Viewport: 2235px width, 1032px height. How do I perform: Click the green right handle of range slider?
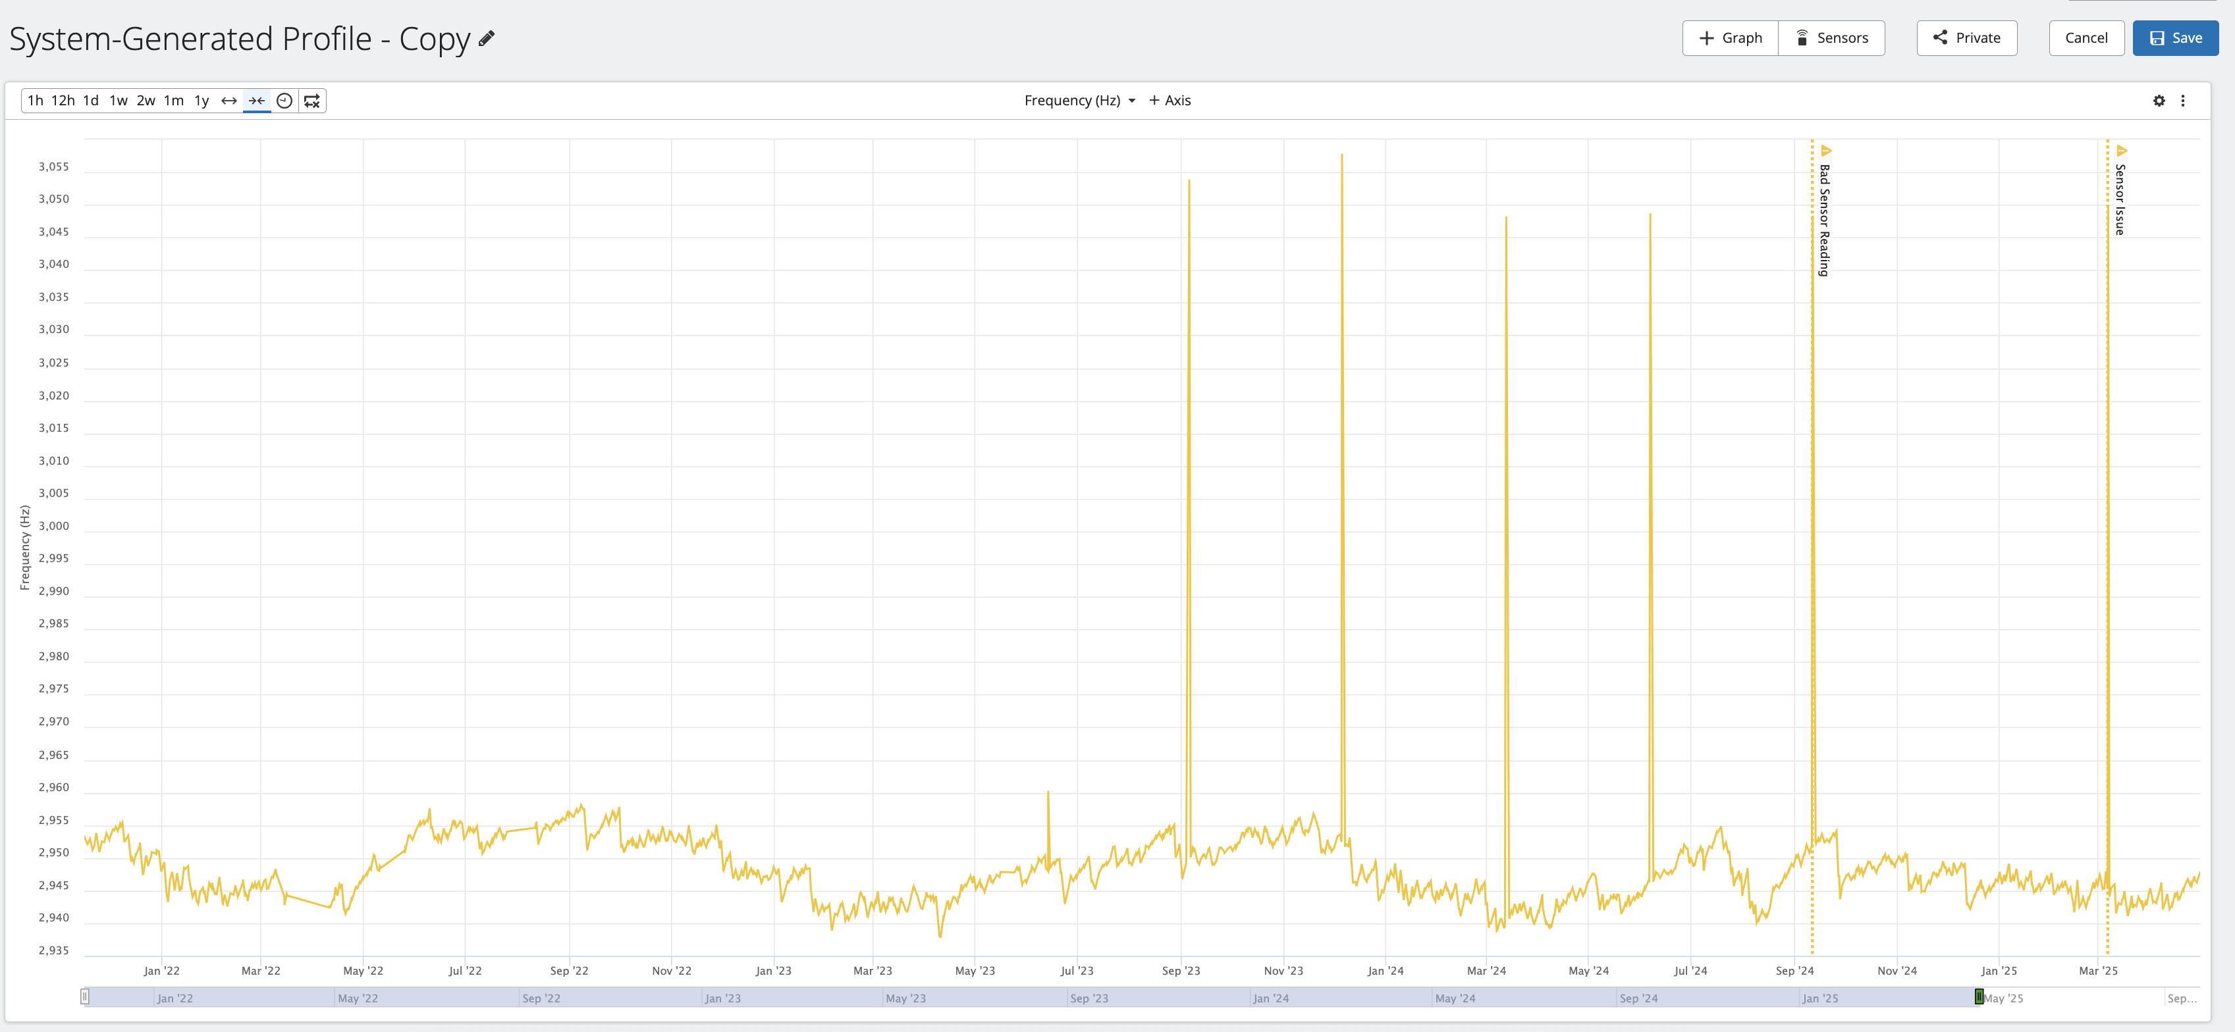(1979, 997)
